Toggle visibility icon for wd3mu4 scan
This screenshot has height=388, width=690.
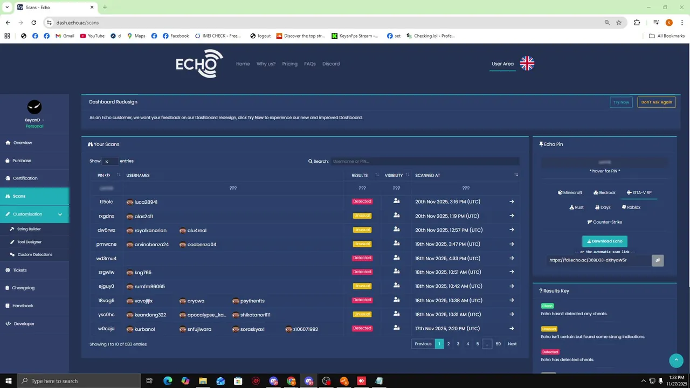point(397,258)
